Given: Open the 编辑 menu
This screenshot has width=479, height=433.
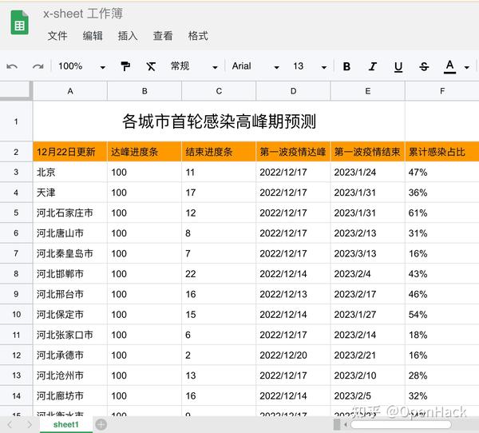Looking at the screenshot, I should (x=93, y=36).
